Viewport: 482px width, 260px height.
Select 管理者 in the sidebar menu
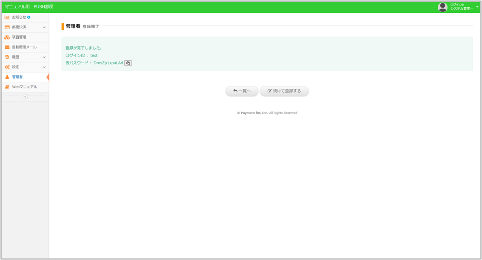tap(17, 77)
